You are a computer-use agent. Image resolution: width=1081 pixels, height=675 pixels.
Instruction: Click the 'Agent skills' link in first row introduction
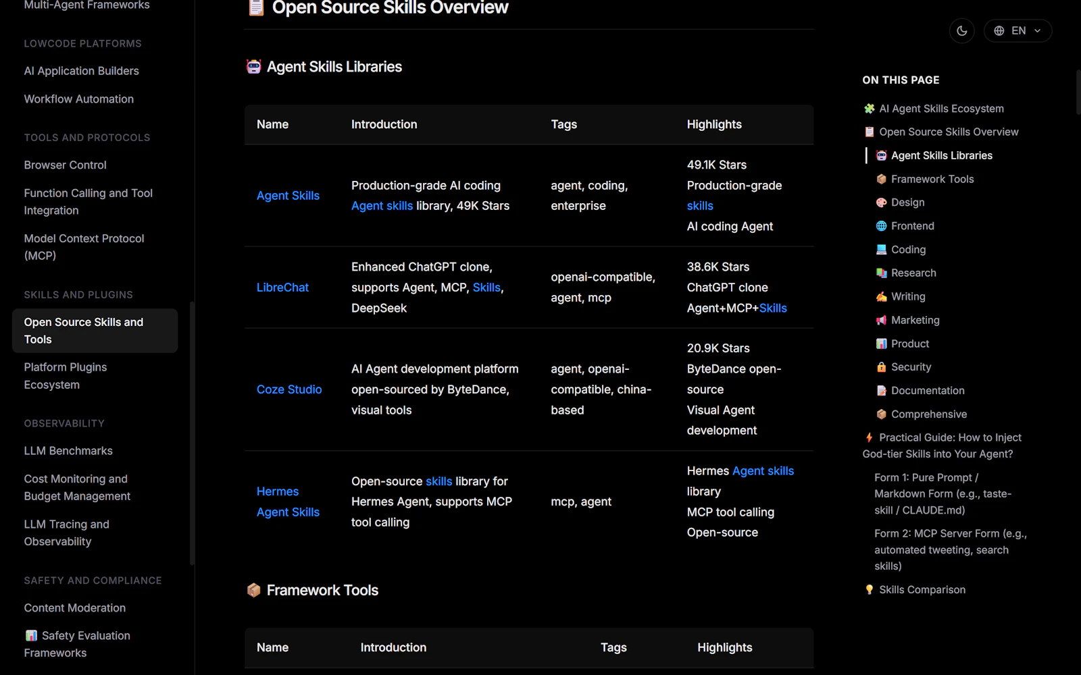click(x=382, y=206)
